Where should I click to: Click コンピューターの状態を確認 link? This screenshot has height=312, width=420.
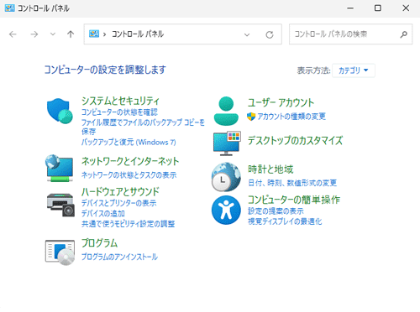point(119,112)
